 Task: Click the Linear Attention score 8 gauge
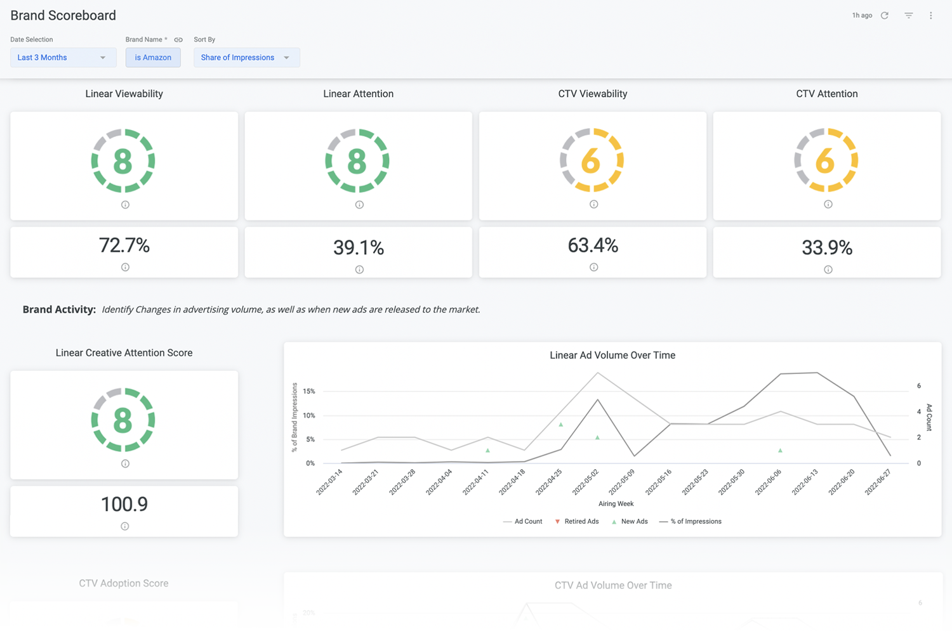[x=357, y=161]
